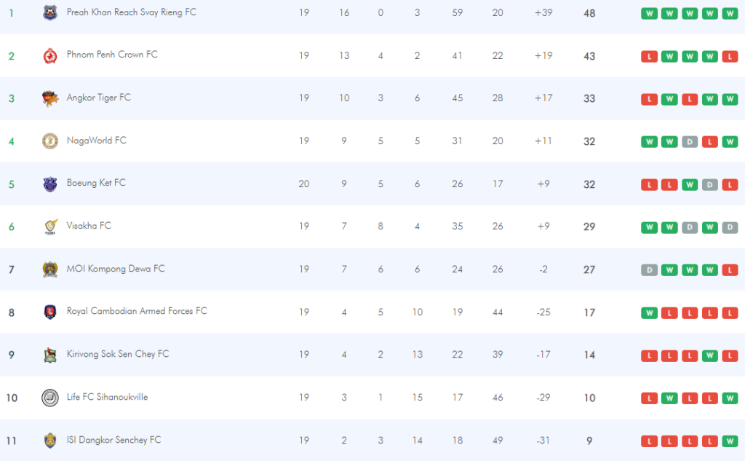
Task: Click the Life FC Sihanoukville round crest
Action: pyautogui.click(x=49, y=398)
